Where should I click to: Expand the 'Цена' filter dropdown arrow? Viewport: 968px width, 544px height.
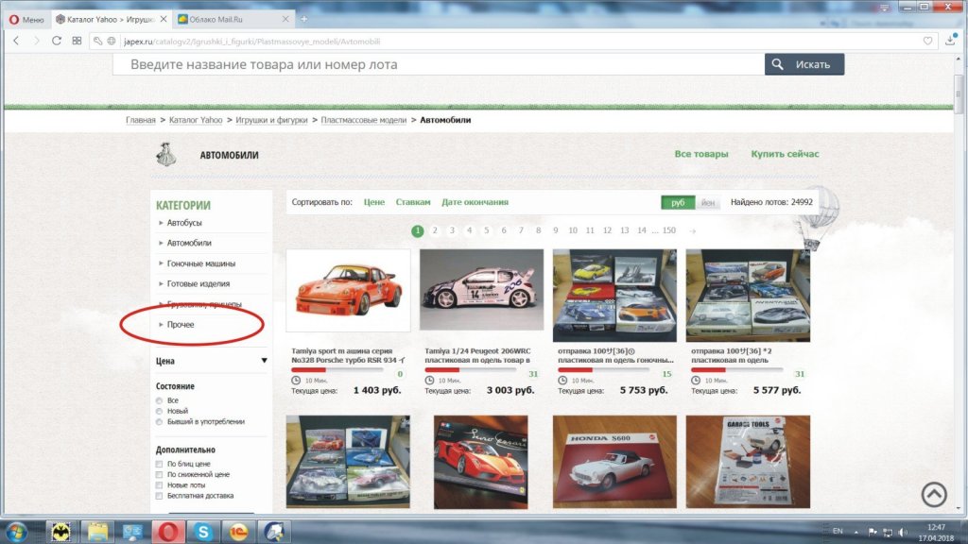point(264,361)
